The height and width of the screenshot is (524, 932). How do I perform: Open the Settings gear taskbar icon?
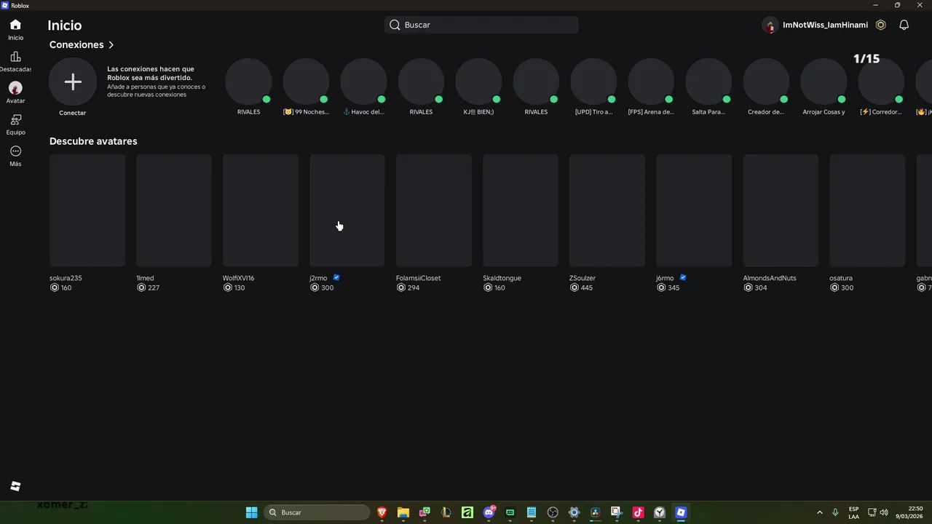[574, 512]
